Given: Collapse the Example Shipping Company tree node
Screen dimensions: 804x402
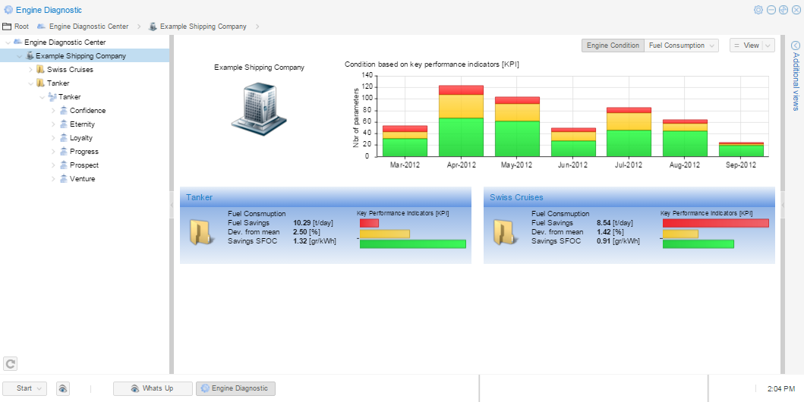Looking at the screenshot, I should pyautogui.click(x=20, y=56).
